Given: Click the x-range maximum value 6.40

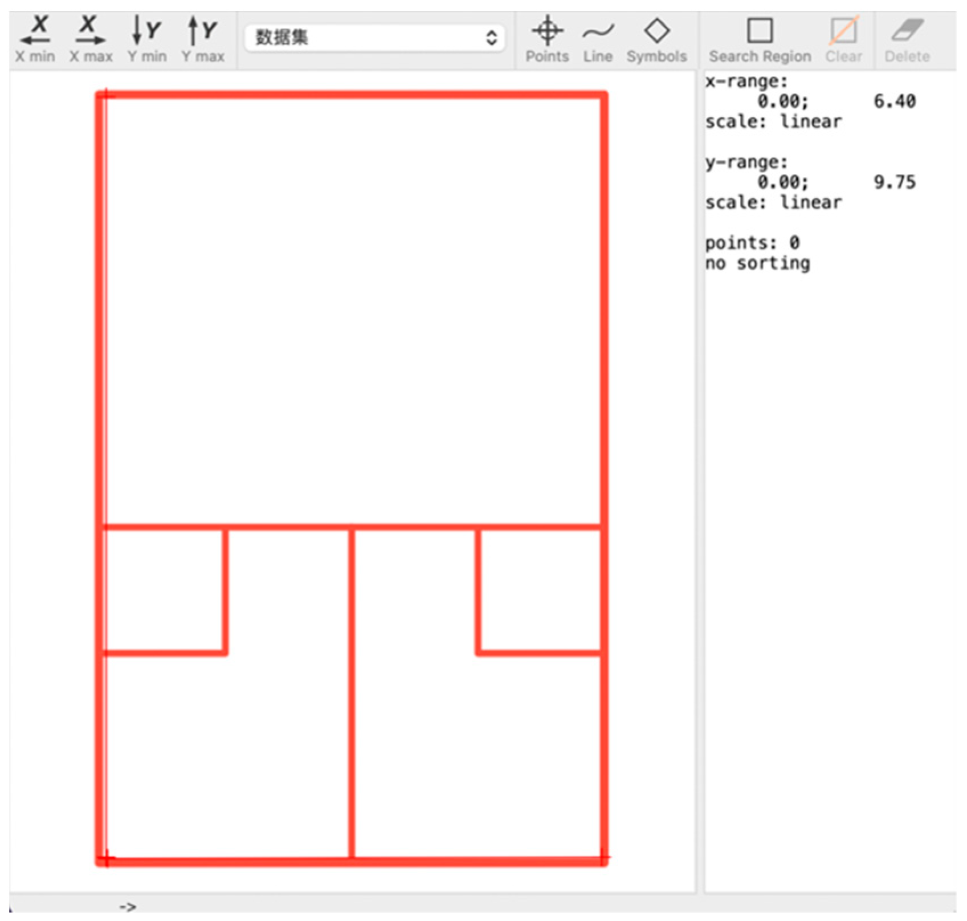Looking at the screenshot, I should (x=894, y=101).
